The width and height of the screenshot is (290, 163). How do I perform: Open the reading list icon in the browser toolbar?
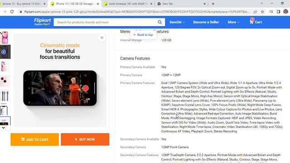click(271, 12)
